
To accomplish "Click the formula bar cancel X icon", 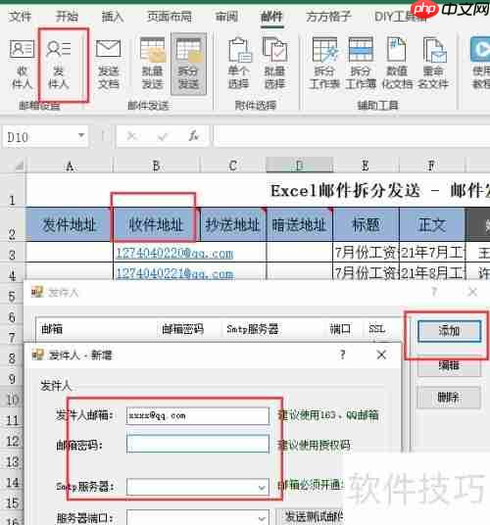I will [x=131, y=136].
